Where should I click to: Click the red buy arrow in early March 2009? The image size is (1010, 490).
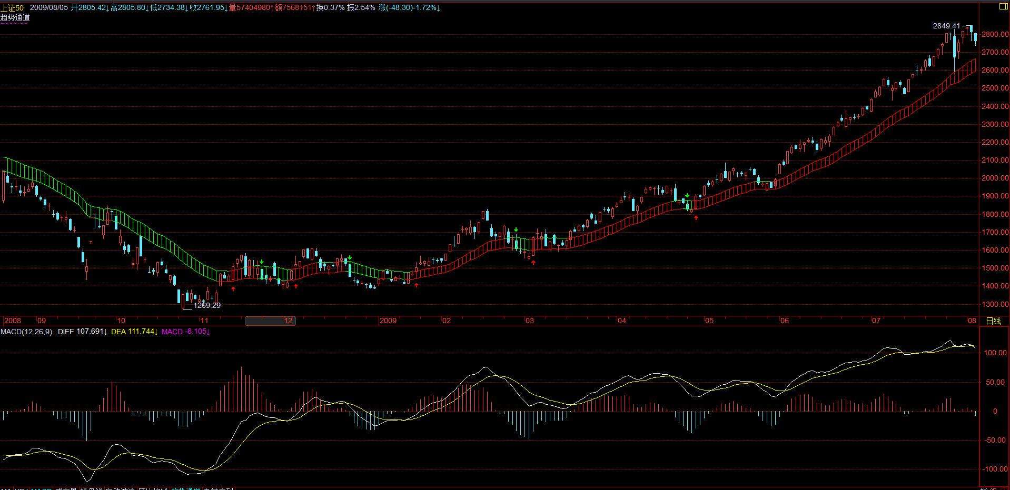tap(533, 262)
